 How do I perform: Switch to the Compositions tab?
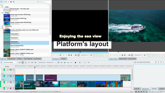(11, 59)
